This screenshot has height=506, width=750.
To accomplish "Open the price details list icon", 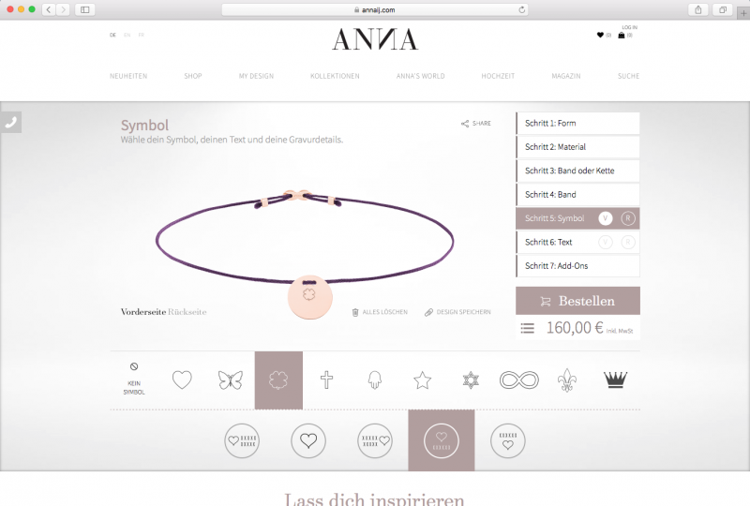I will coord(528,328).
